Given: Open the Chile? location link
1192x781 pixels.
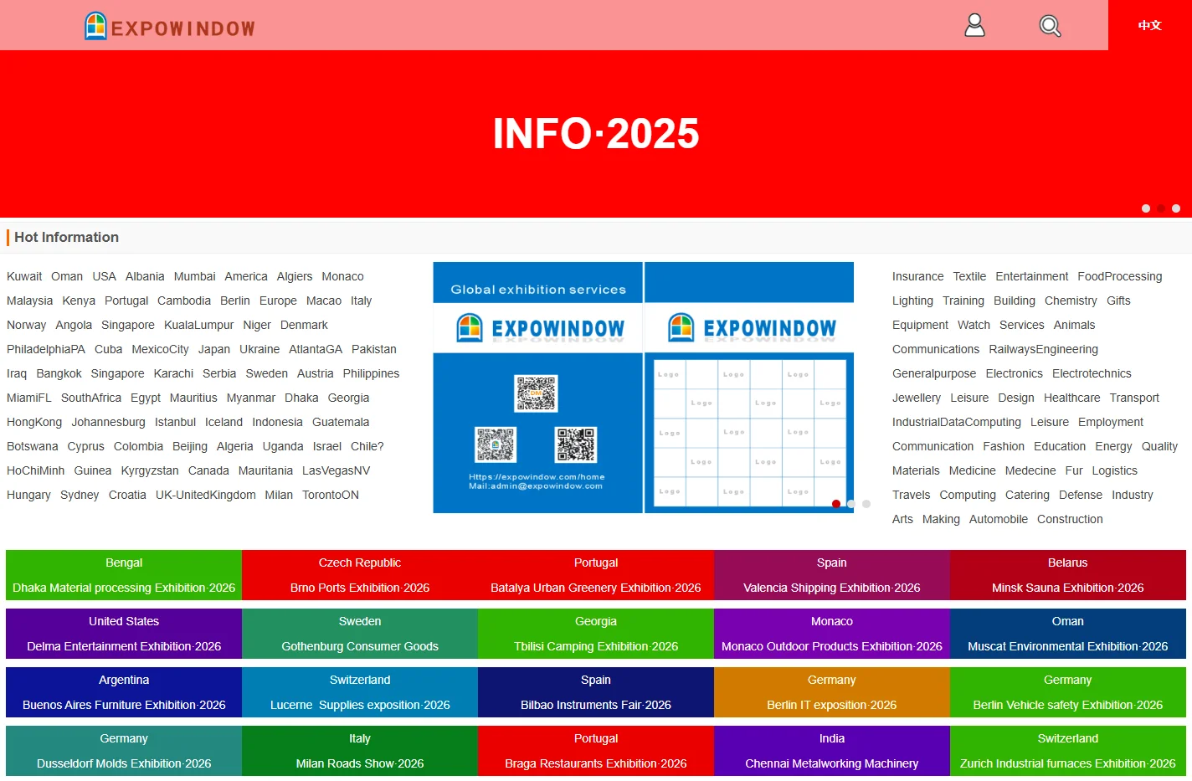Looking at the screenshot, I should (367, 446).
